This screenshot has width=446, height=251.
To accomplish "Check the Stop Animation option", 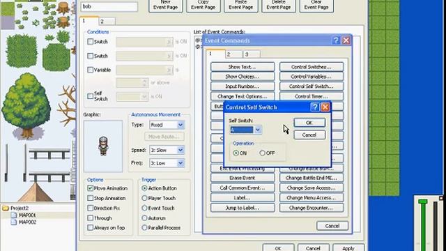I will [90, 198].
